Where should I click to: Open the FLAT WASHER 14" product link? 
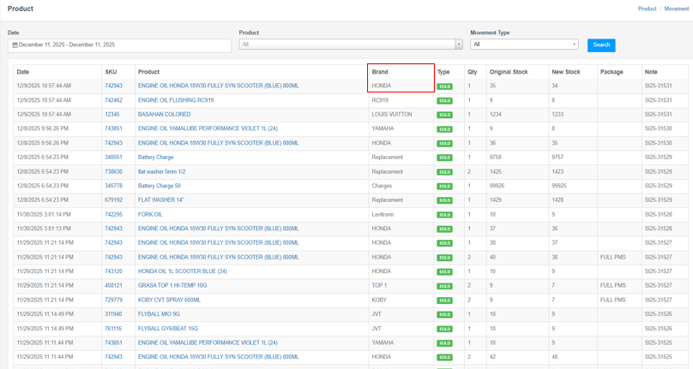tap(160, 200)
